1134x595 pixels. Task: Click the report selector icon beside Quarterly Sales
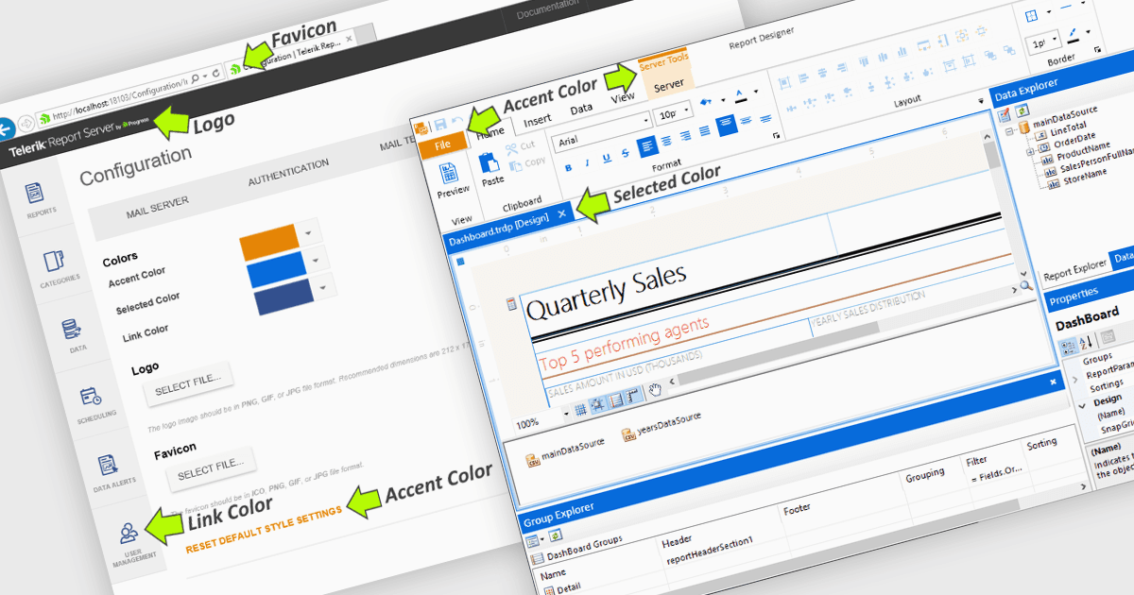(511, 303)
